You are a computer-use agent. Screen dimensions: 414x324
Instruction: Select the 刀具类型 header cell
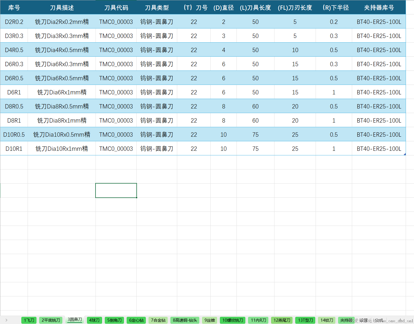pyautogui.click(x=157, y=7)
